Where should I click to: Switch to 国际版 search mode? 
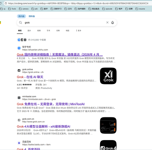(32, 16)
